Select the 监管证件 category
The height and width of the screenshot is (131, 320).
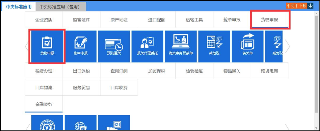[x=81, y=20]
